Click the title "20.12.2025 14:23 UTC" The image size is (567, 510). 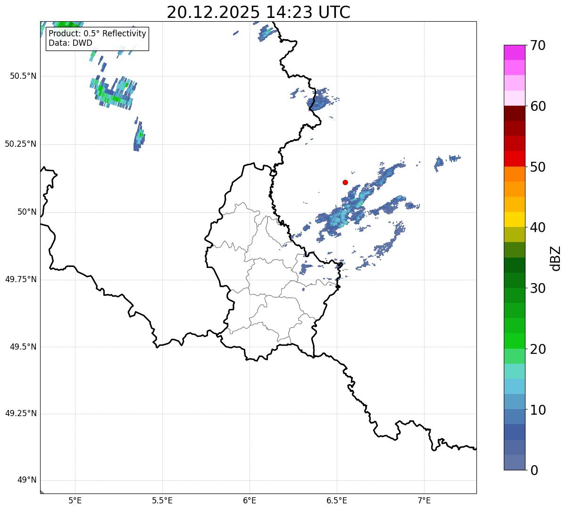coord(258,12)
